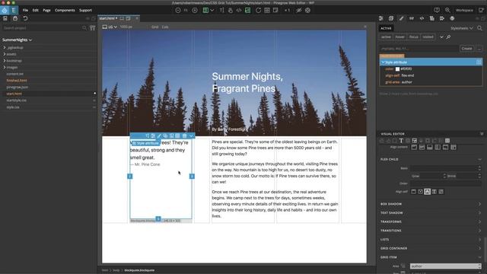Open the Support menu
This screenshot has height=274, width=487.
[85, 10]
